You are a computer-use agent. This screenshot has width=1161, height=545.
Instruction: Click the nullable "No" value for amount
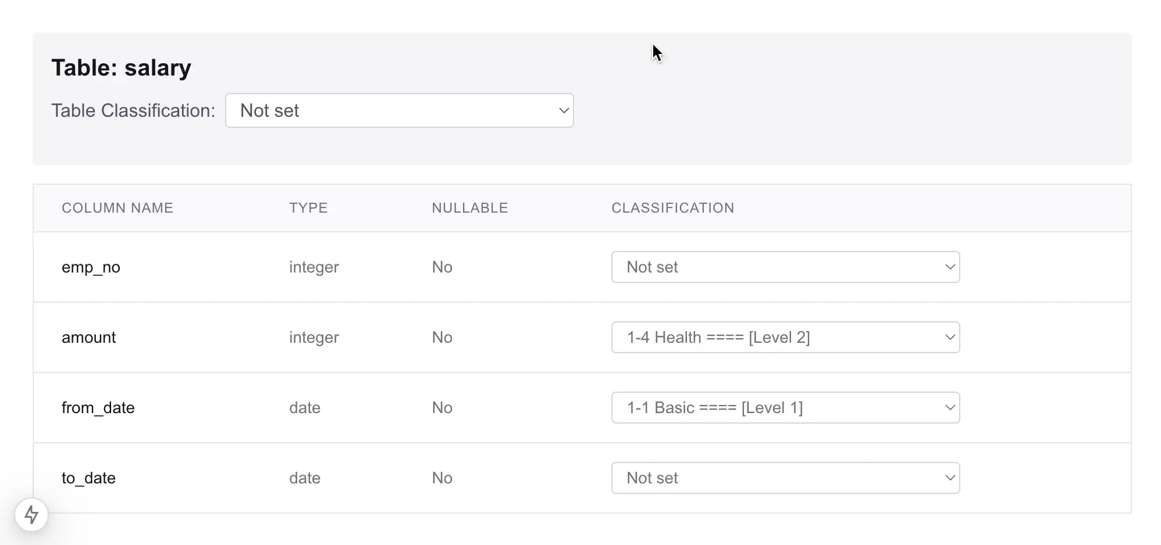[x=442, y=338]
